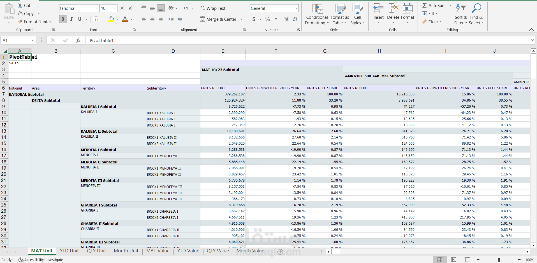Apply the fill color bucket icon

point(111,19)
